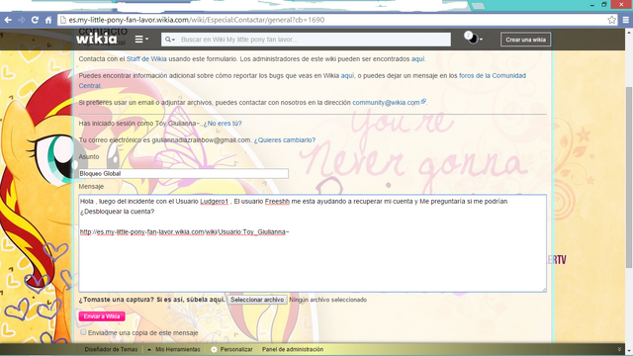Click the community@wikia.com email link
The height and width of the screenshot is (356, 633).
coord(386,103)
